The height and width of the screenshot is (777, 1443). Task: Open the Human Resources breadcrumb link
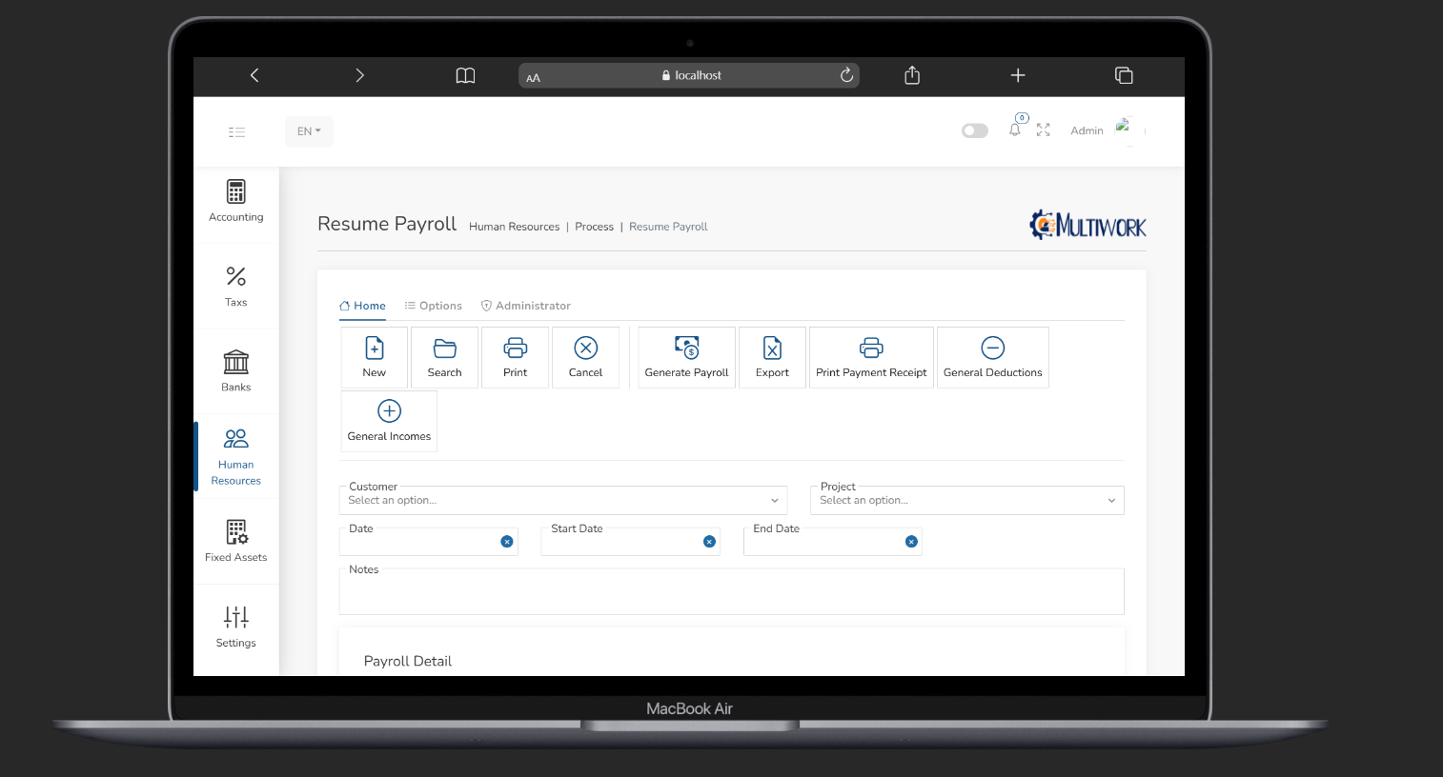(x=514, y=227)
